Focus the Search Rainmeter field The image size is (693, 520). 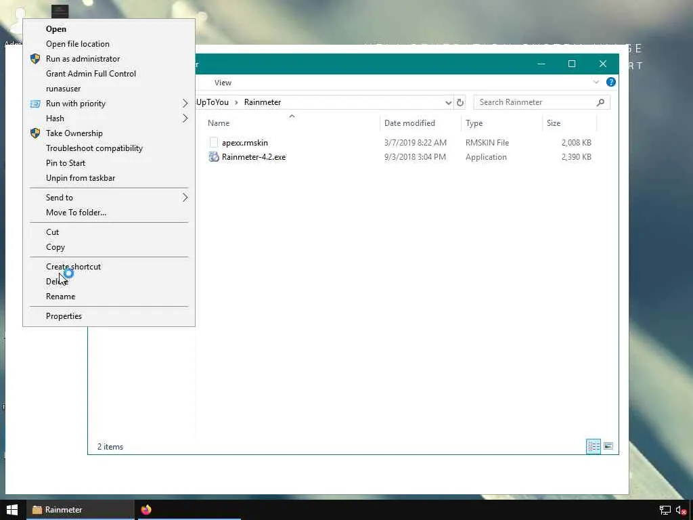[x=541, y=102]
